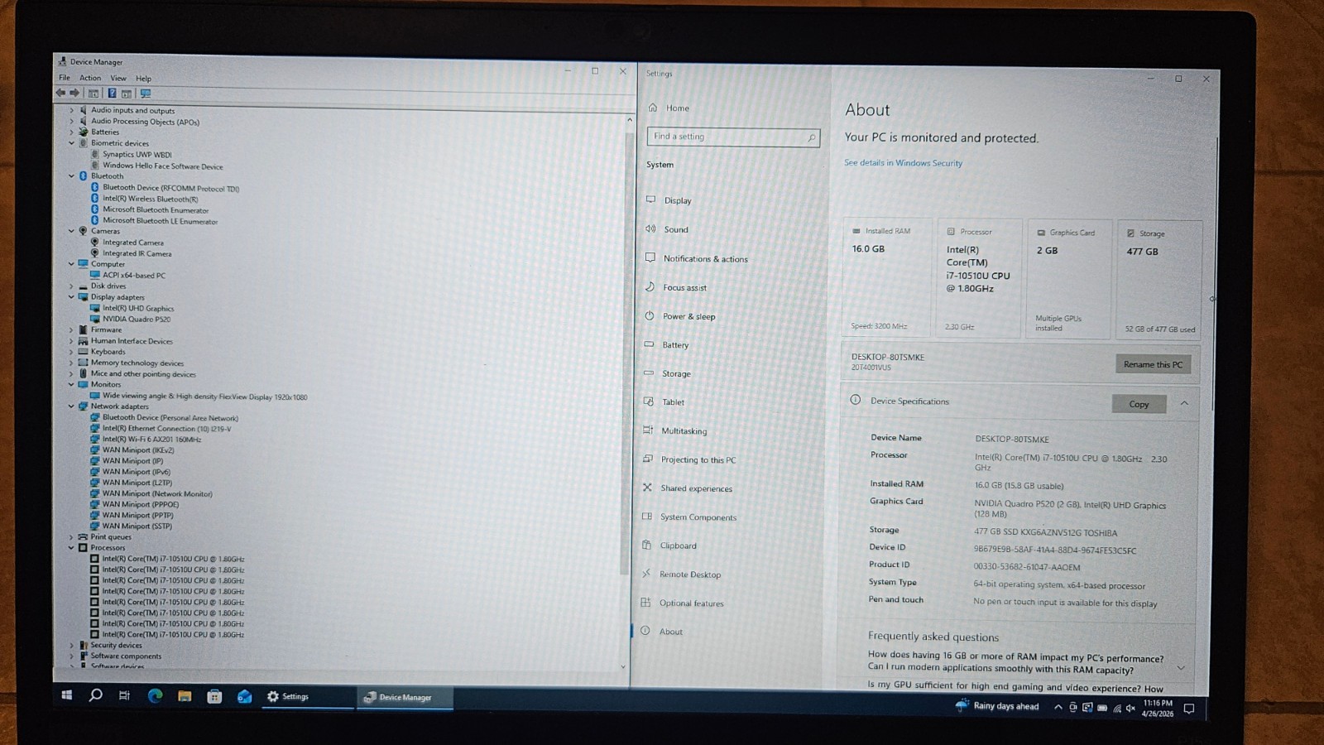
Task: Select ACPI x64-based PC item
Action: coord(133,275)
